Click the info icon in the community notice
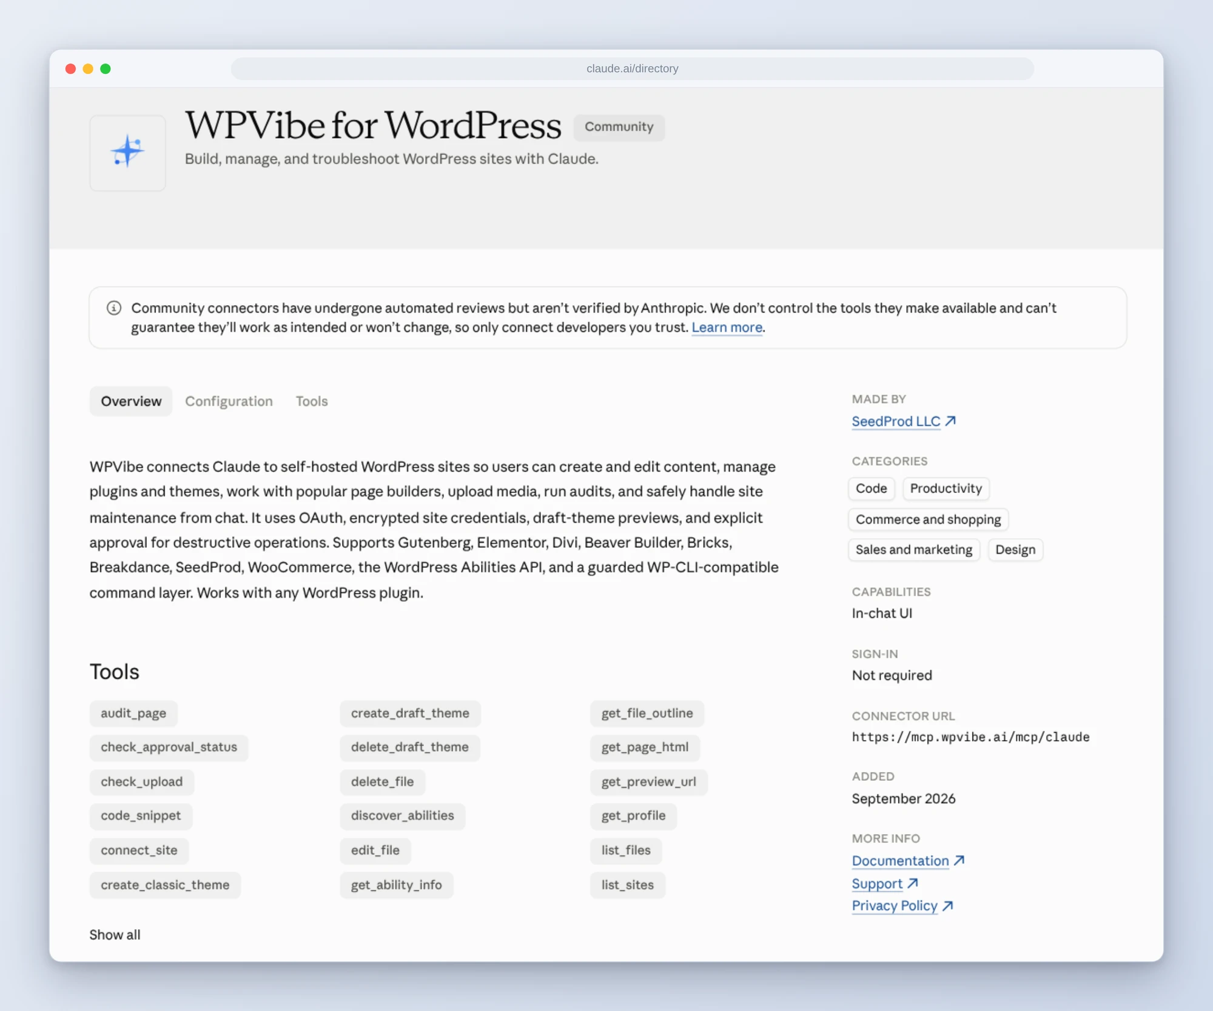Viewport: 1213px width, 1011px height. tap(114, 308)
